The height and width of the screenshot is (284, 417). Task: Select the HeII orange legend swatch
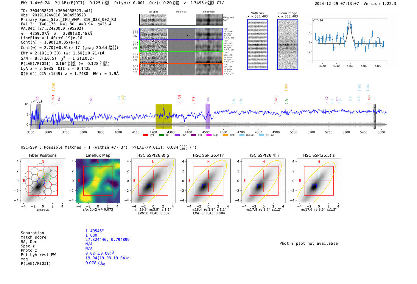click(x=225, y=135)
